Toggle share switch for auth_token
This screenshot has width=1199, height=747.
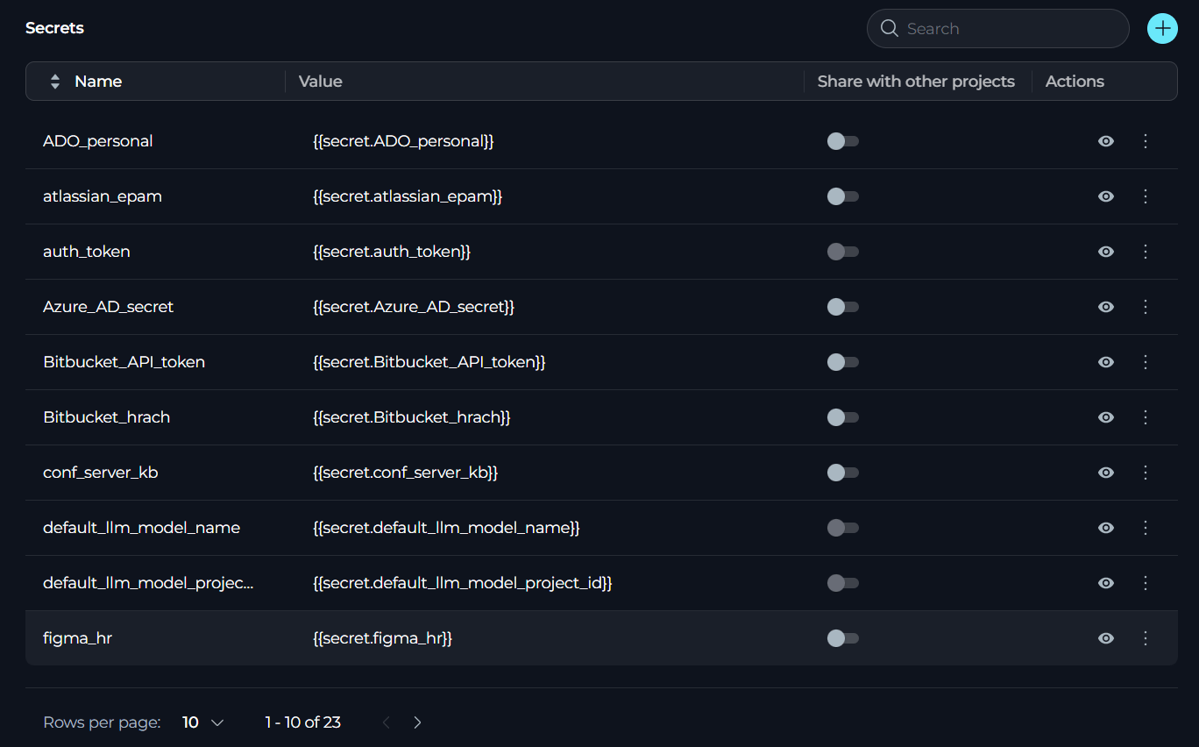(x=843, y=252)
